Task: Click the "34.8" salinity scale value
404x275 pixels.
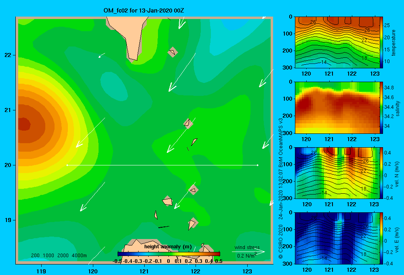Action: click(389, 88)
